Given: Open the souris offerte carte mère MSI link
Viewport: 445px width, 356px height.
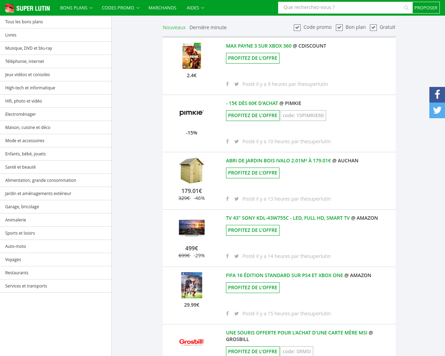Looking at the screenshot, I should (x=297, y=333).
